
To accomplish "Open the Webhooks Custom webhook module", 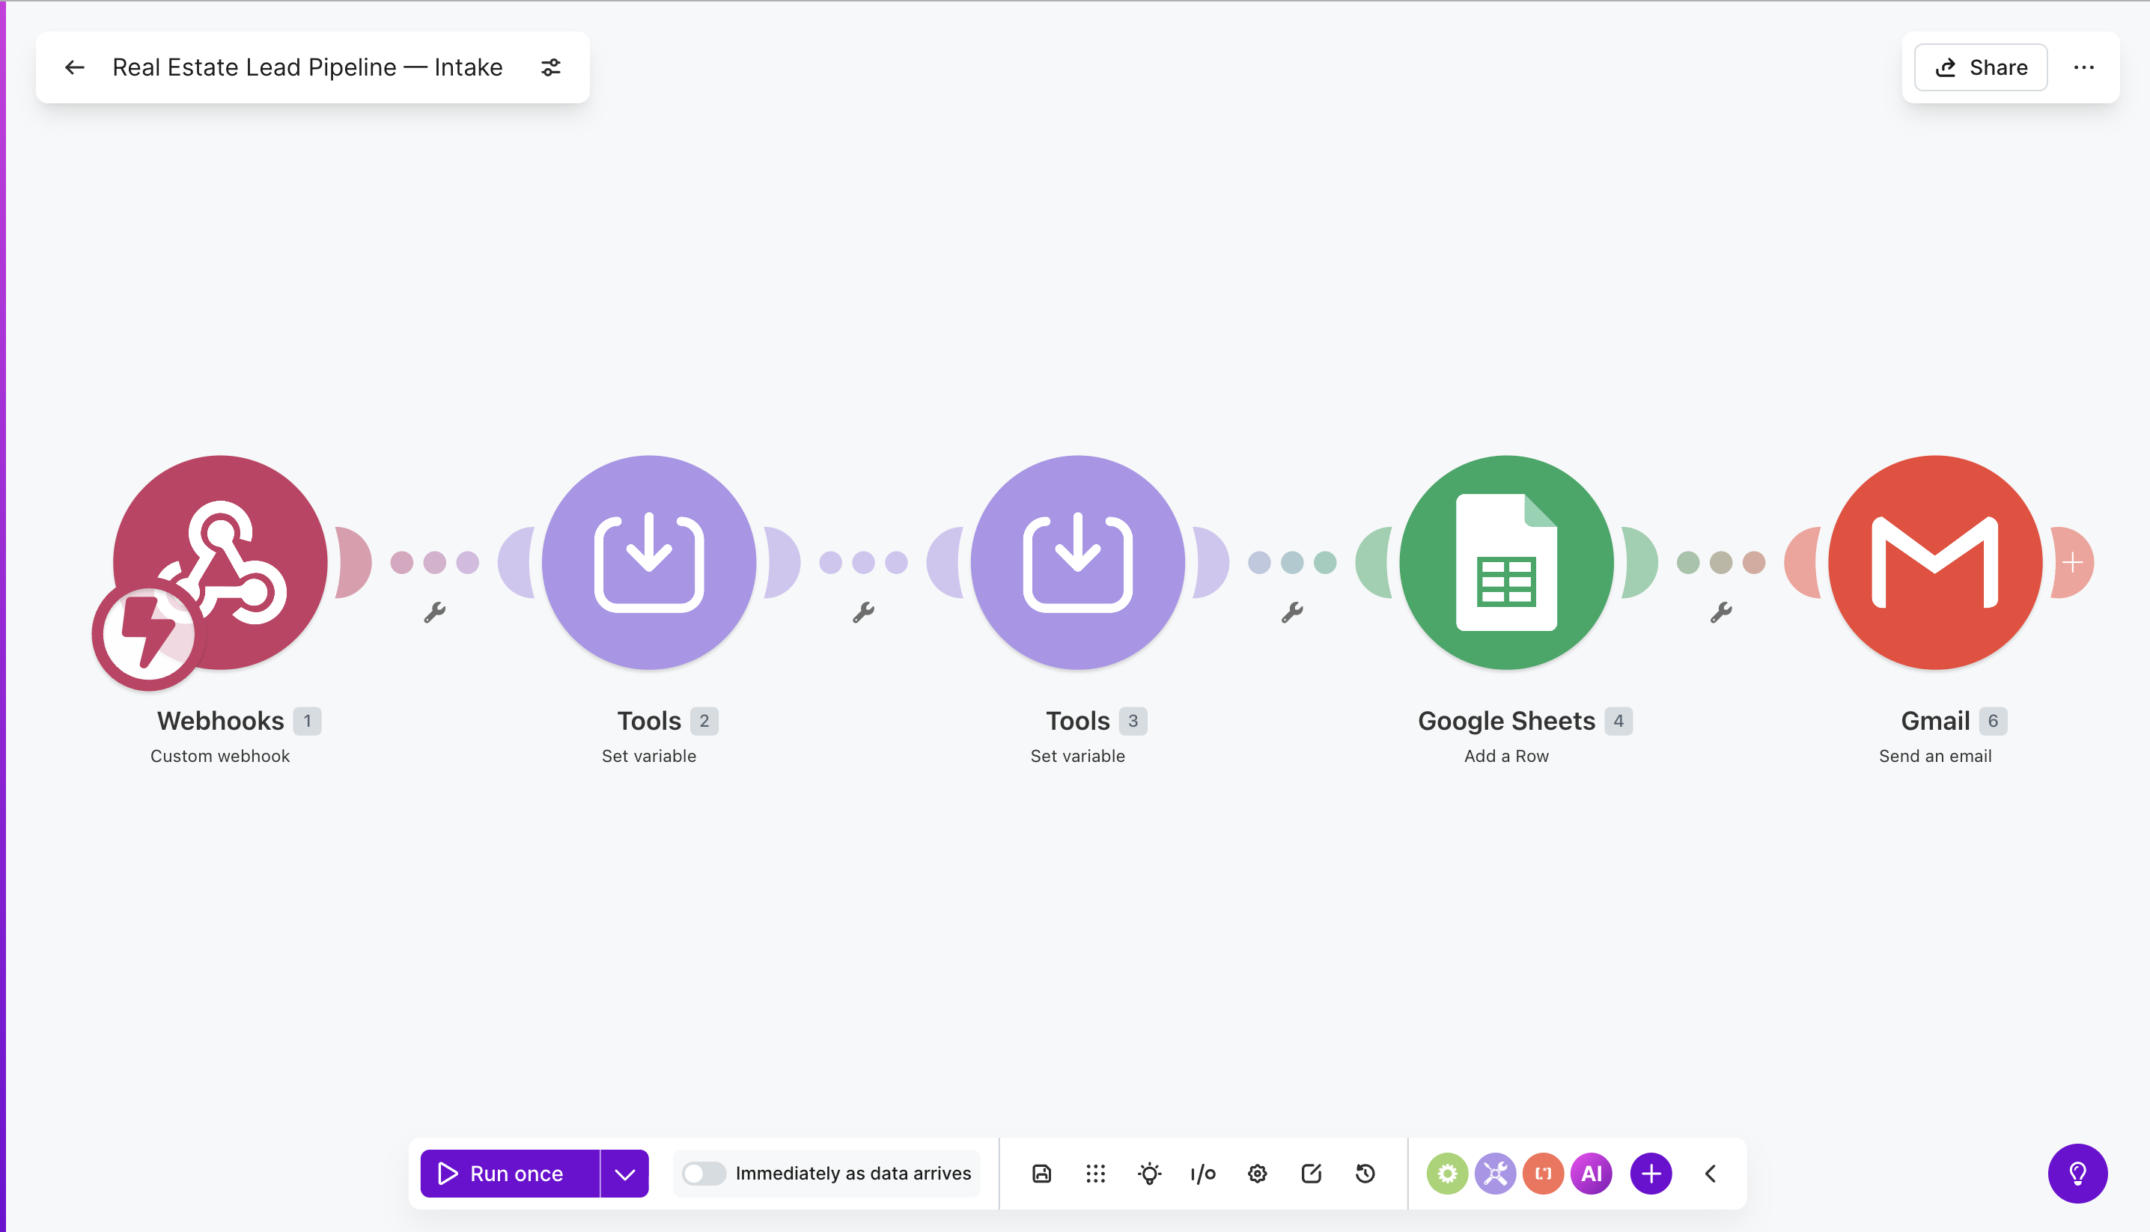I will [x=221, y=562].
